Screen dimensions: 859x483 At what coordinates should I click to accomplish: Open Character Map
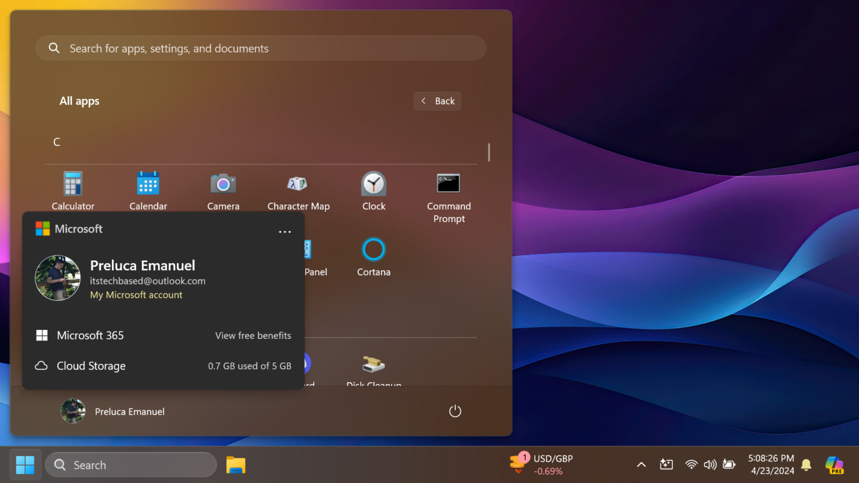tap(298, 190)
